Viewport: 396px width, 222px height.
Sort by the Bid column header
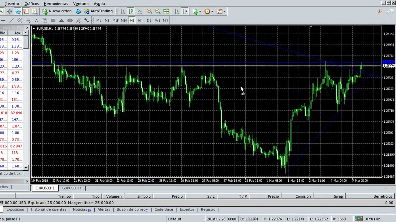coord(3,33)
